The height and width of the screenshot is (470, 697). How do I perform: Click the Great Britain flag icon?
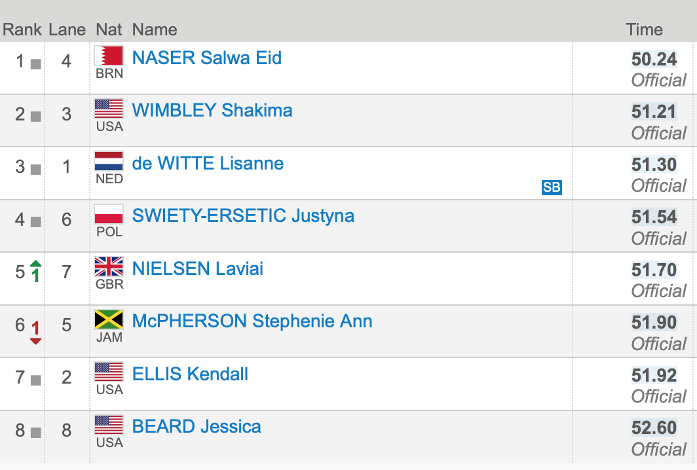pos(109,266)
